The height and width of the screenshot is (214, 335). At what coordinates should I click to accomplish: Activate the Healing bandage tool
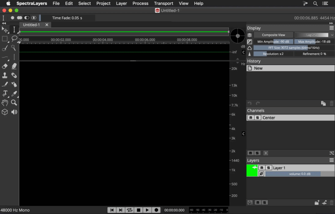coord(14,75)
